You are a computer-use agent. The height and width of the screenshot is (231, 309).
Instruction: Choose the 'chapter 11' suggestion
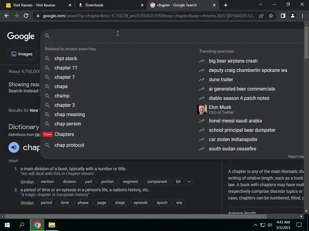(66, 68)
